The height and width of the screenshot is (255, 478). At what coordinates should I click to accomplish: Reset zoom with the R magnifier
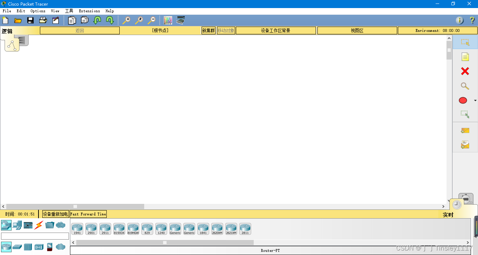(139, 20)
